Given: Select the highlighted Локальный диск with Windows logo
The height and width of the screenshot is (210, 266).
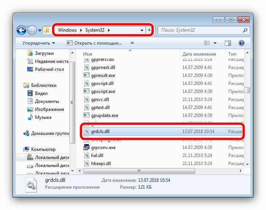Looking at the screenshot, I should pos(43,157).
